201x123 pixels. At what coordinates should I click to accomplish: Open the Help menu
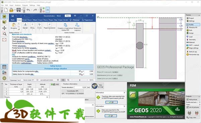coord(38,5)
